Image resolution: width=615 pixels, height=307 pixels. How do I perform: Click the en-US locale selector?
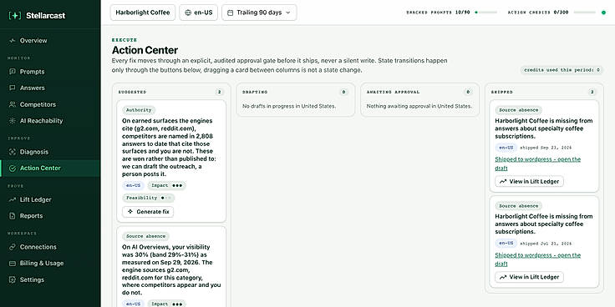click(x=199, y=13)
